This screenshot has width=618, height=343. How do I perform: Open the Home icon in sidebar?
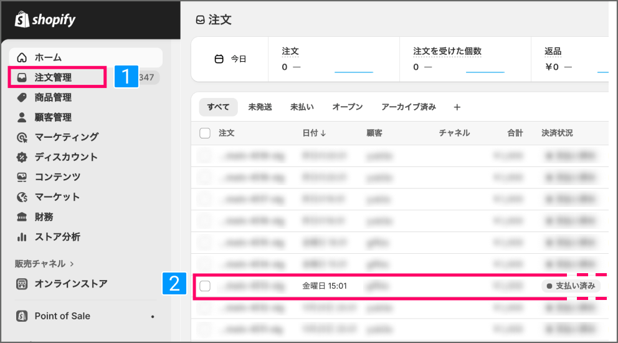click(22, 58)
